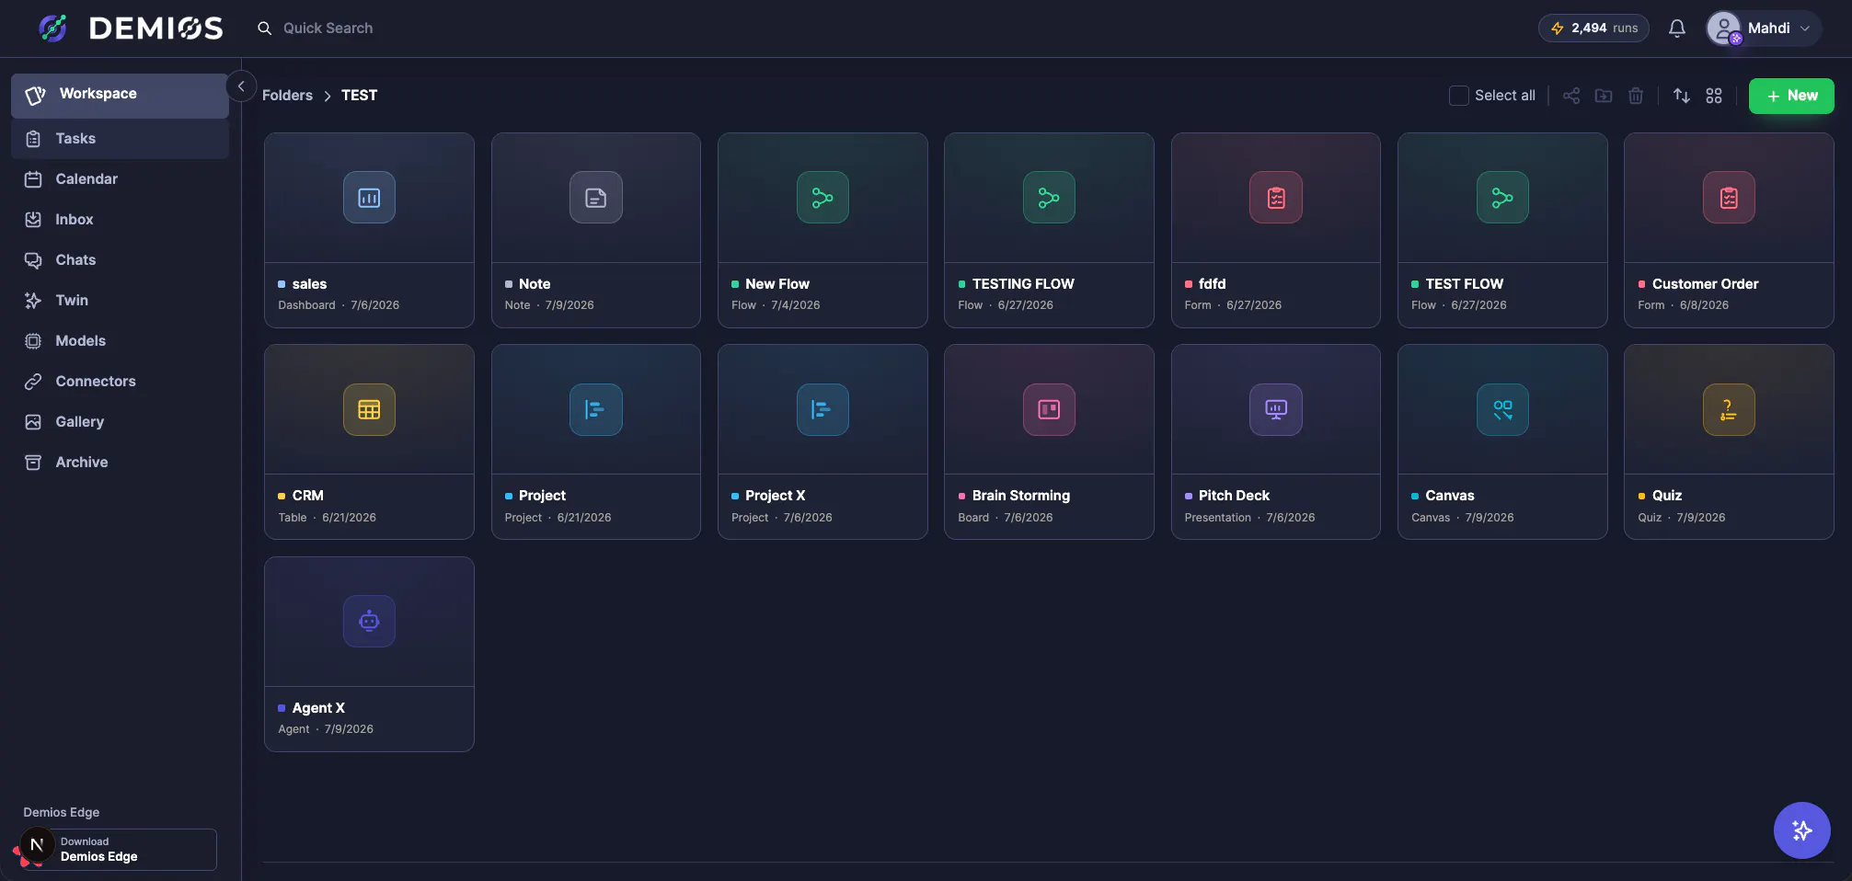Click the TEST FLOW card icon
This screenshot has width=1852, height=881.
pos(1502,198)
